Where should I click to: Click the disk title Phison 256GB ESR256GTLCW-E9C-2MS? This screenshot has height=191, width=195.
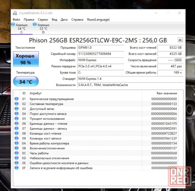[x=98, y=40]
